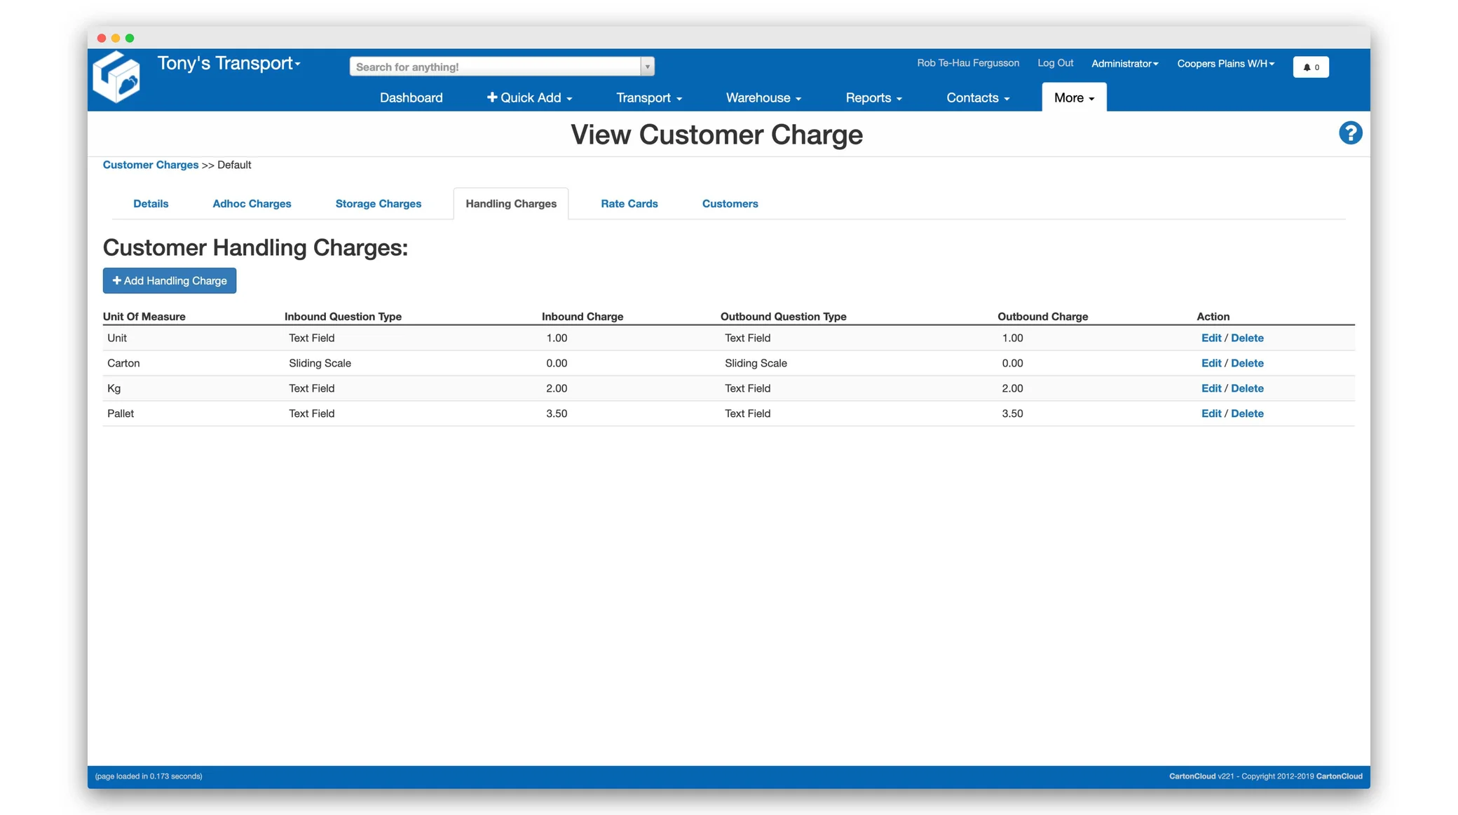Click the Quick Add plus icon
The image size is (1458, 815).
[x=492, y=97]
